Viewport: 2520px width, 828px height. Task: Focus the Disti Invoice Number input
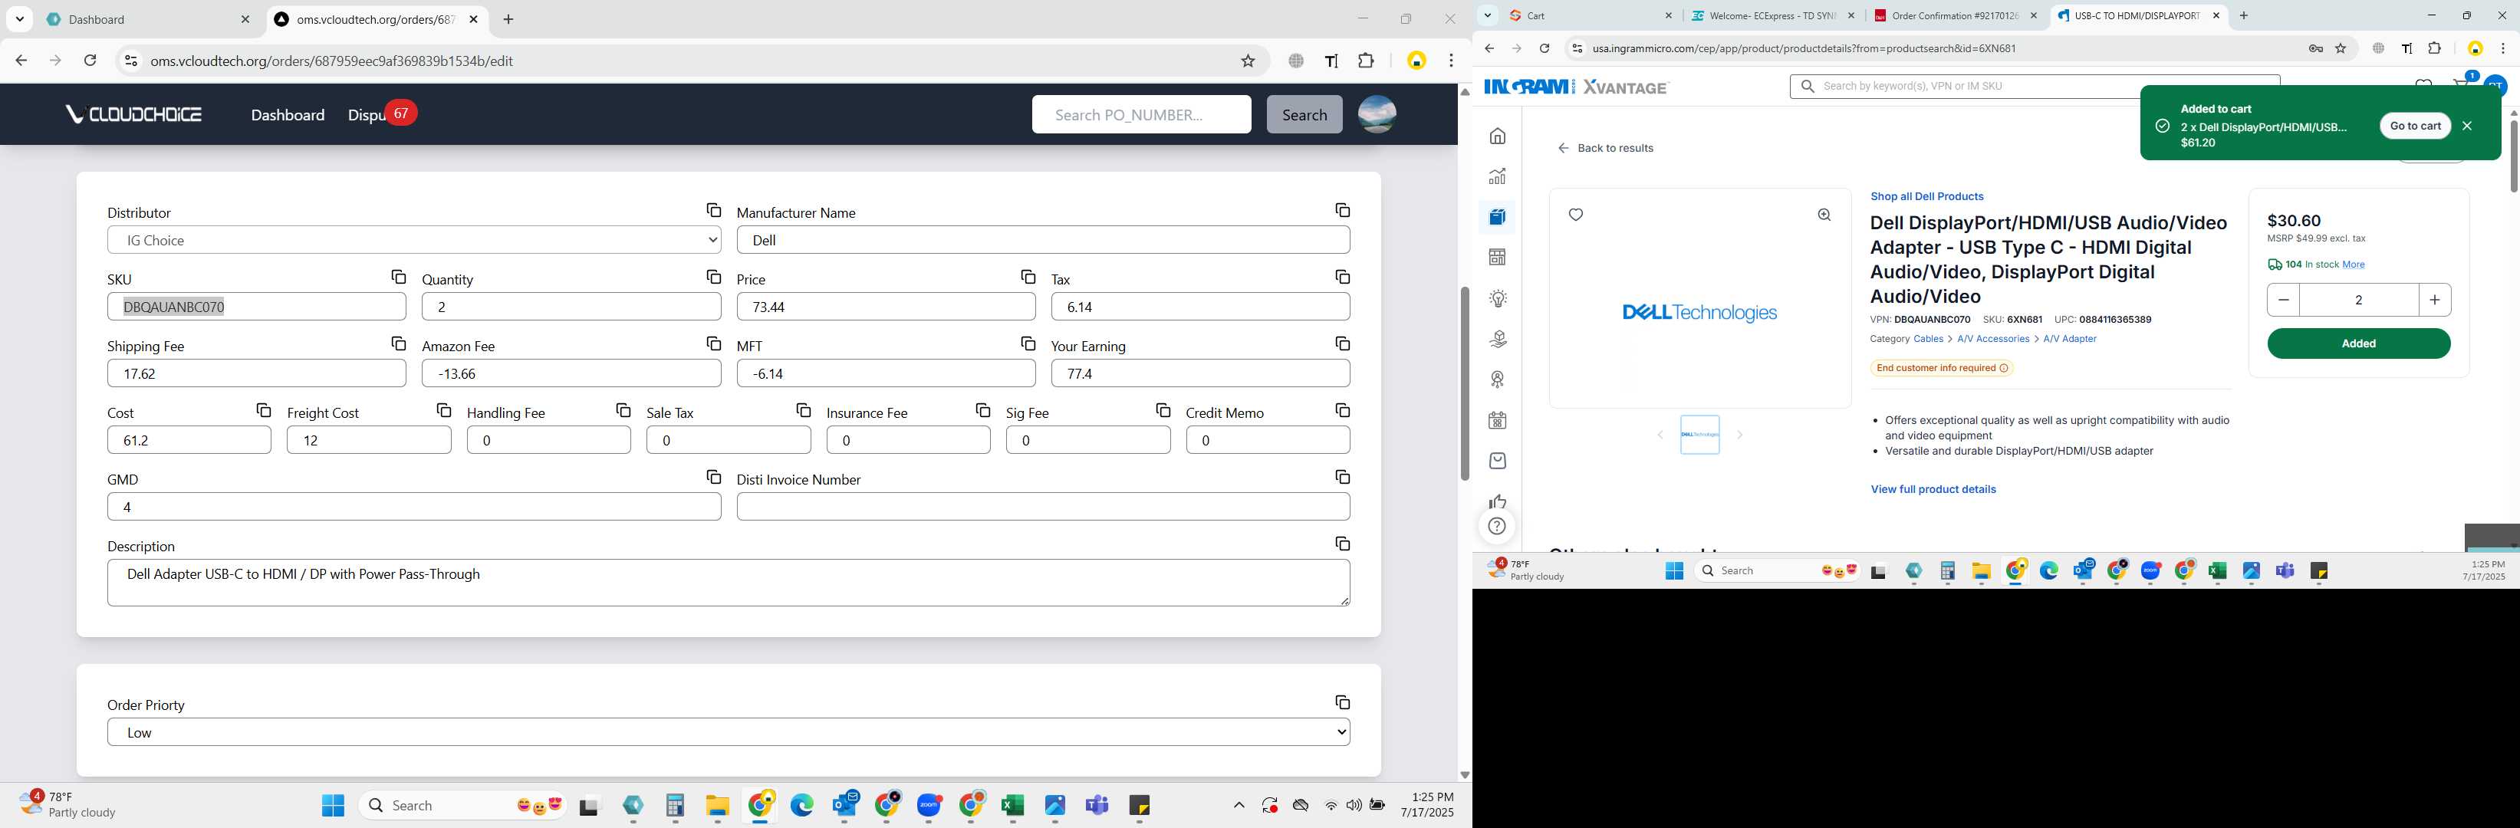[x=1043, y=506]
